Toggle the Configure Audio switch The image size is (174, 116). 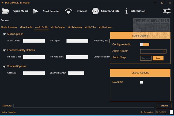click(145, 44)
